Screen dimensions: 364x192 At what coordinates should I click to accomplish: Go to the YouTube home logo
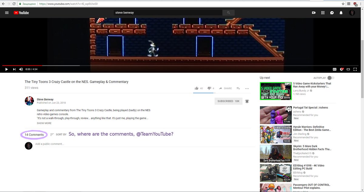point(21,13)
